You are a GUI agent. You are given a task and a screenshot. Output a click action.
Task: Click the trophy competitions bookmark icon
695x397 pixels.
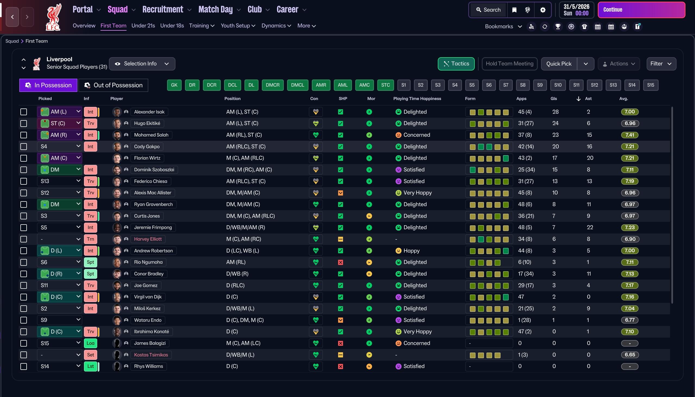(x=558, y=27)
